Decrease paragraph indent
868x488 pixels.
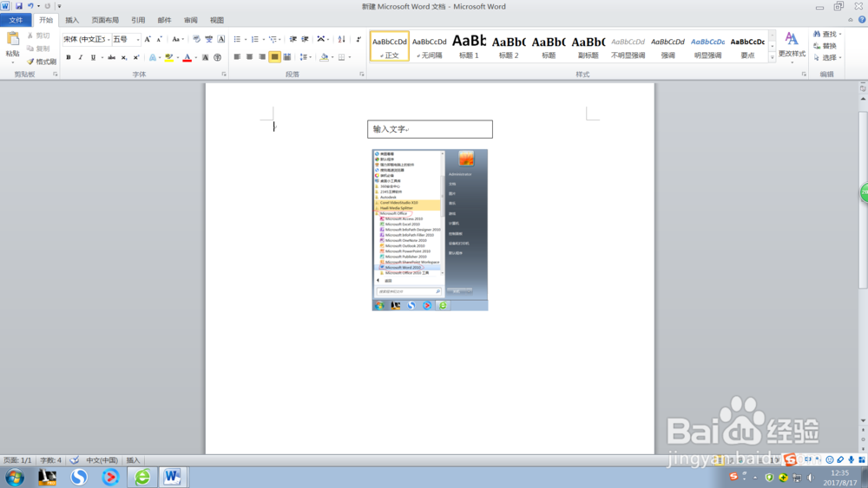point(293,39)
